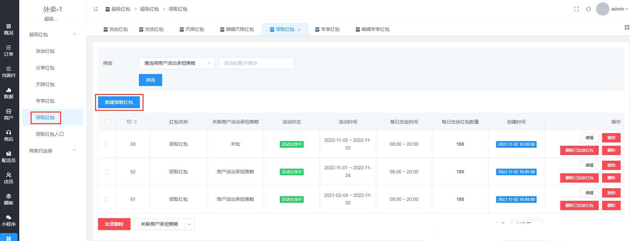This screenshot has width=630, height=241.
Task: Click the 关联商户承担策略 button
Action: tap(159, 224)
